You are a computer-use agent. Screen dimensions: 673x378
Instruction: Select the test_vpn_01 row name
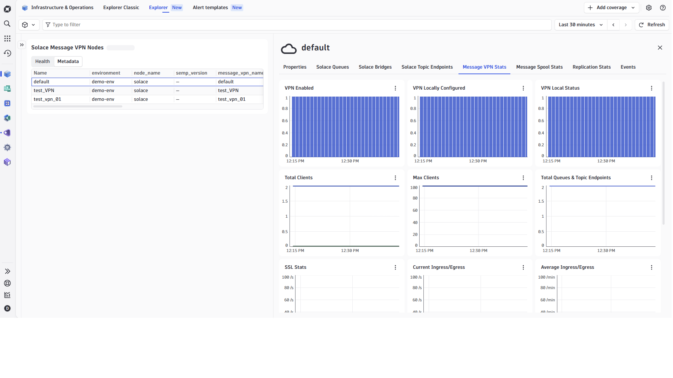pyautogui.click(x=47, y=99)
